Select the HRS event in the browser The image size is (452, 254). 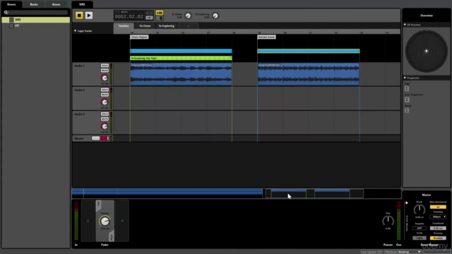pyautogui.click(x=36, y=20)
